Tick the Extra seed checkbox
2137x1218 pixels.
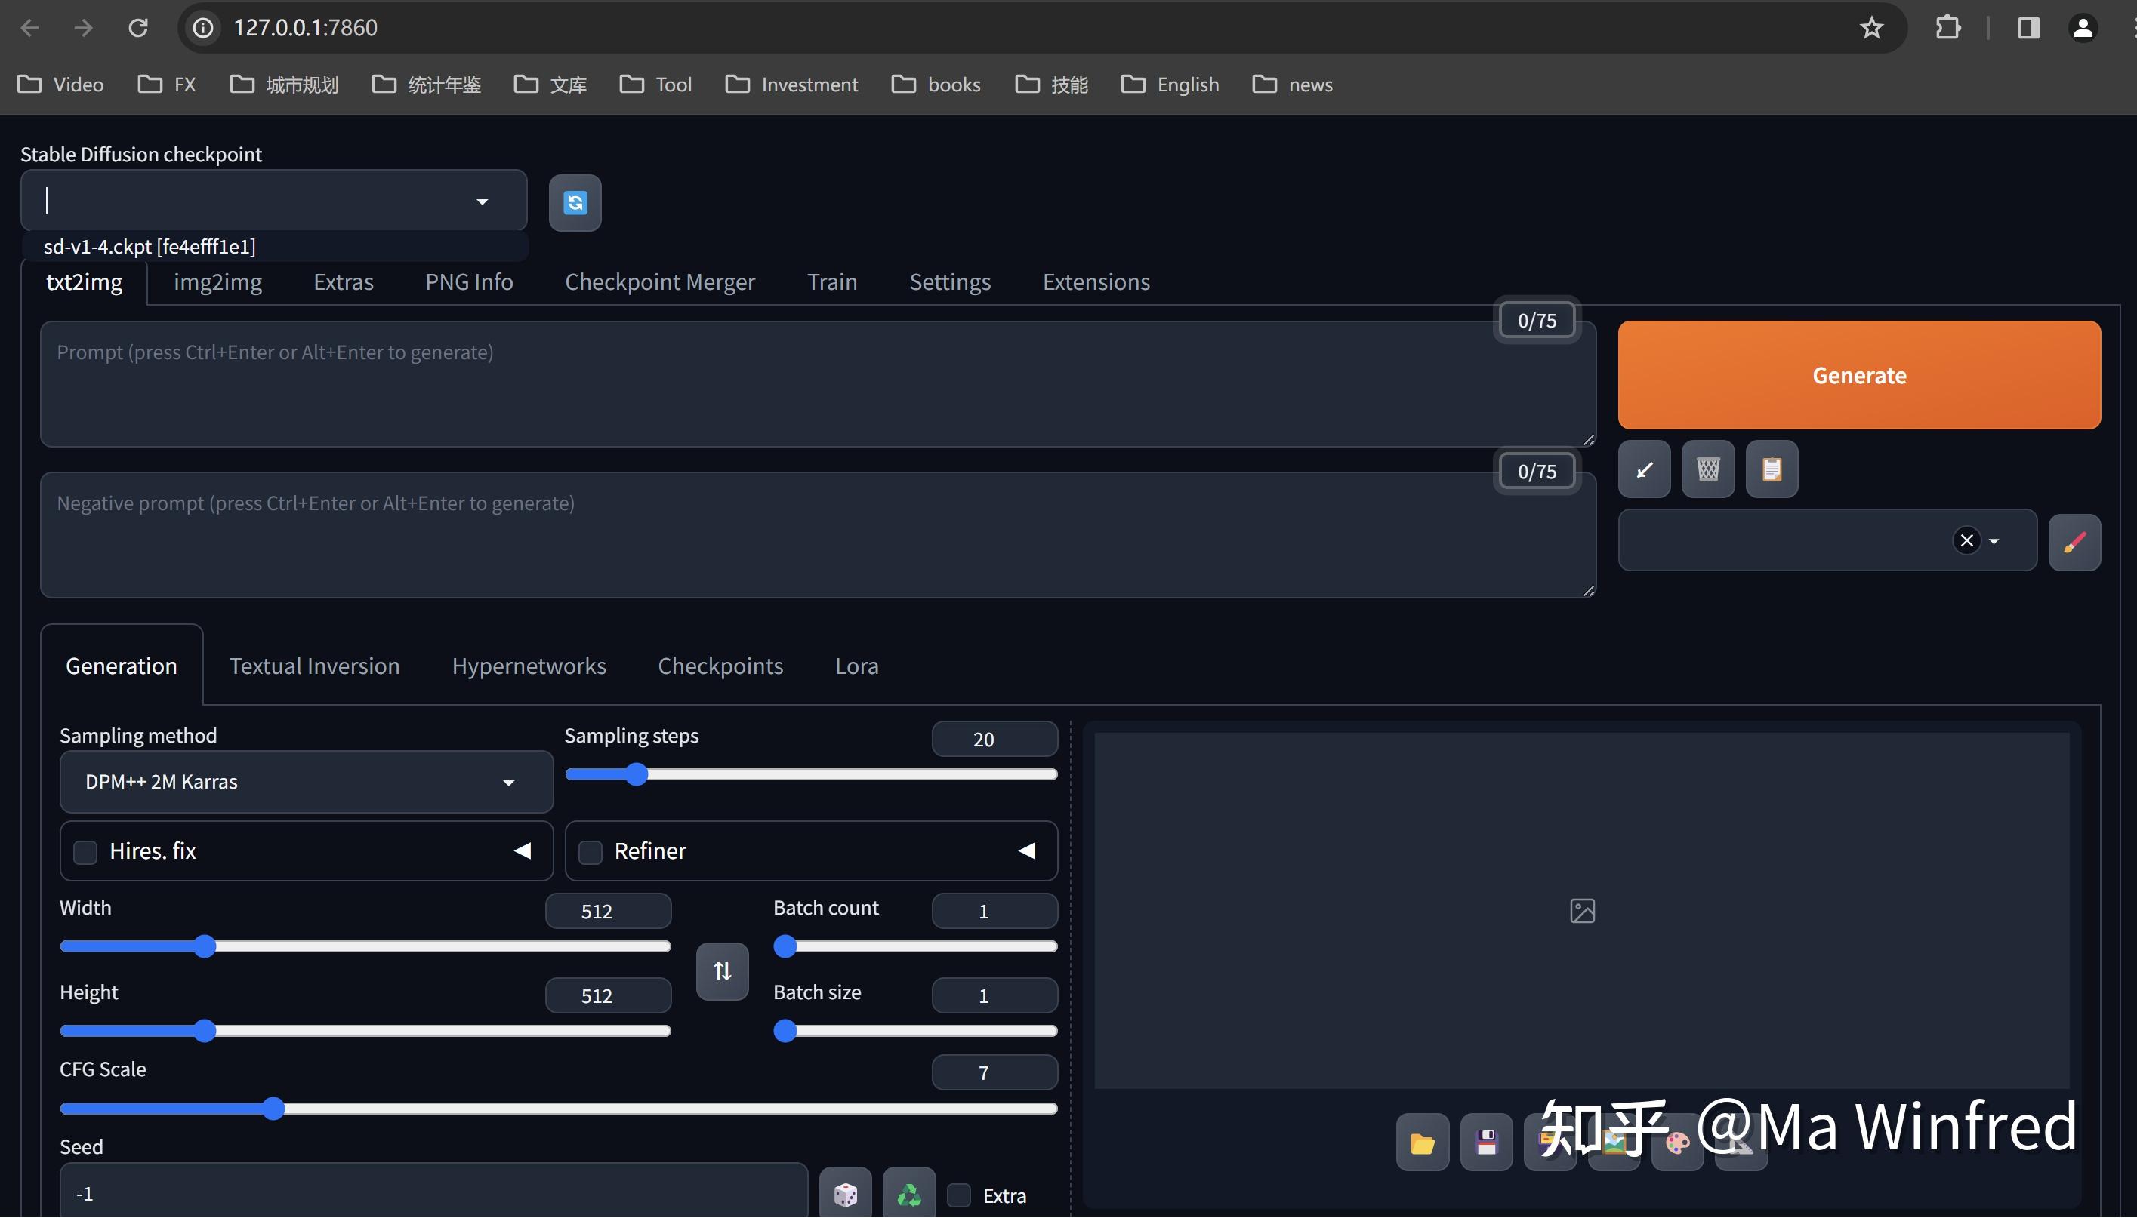pyautogui.click(x=959, y=1195)
